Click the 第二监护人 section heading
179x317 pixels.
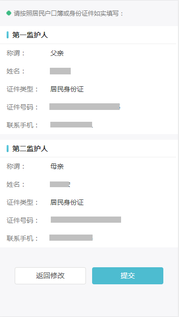pyautogui.click(x=30, y=149)
